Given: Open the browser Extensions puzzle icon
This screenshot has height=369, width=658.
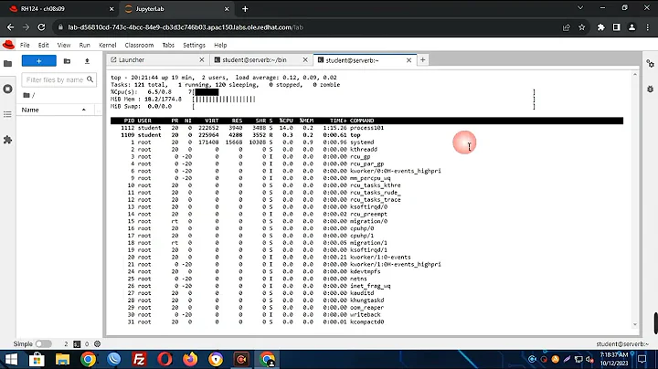Looking at the screenshot, I should (601, 27).
